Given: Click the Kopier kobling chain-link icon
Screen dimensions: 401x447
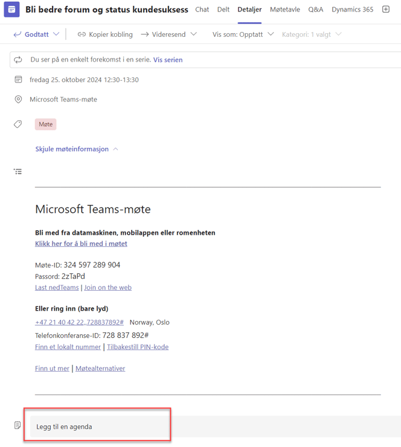Looking at the screenshot, I should [82, 34].
